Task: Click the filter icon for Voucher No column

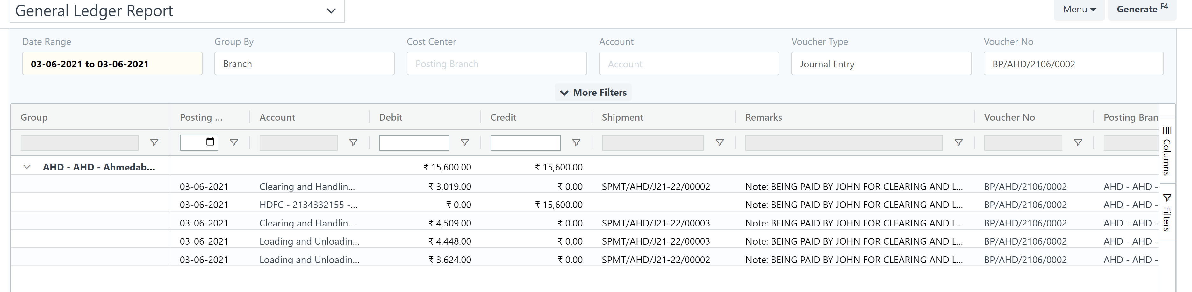Action: pos(1078,143)
